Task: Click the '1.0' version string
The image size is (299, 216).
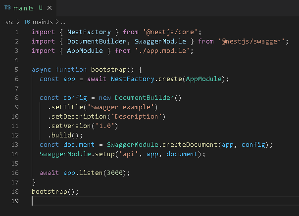Action: click(x=104, y=126)
